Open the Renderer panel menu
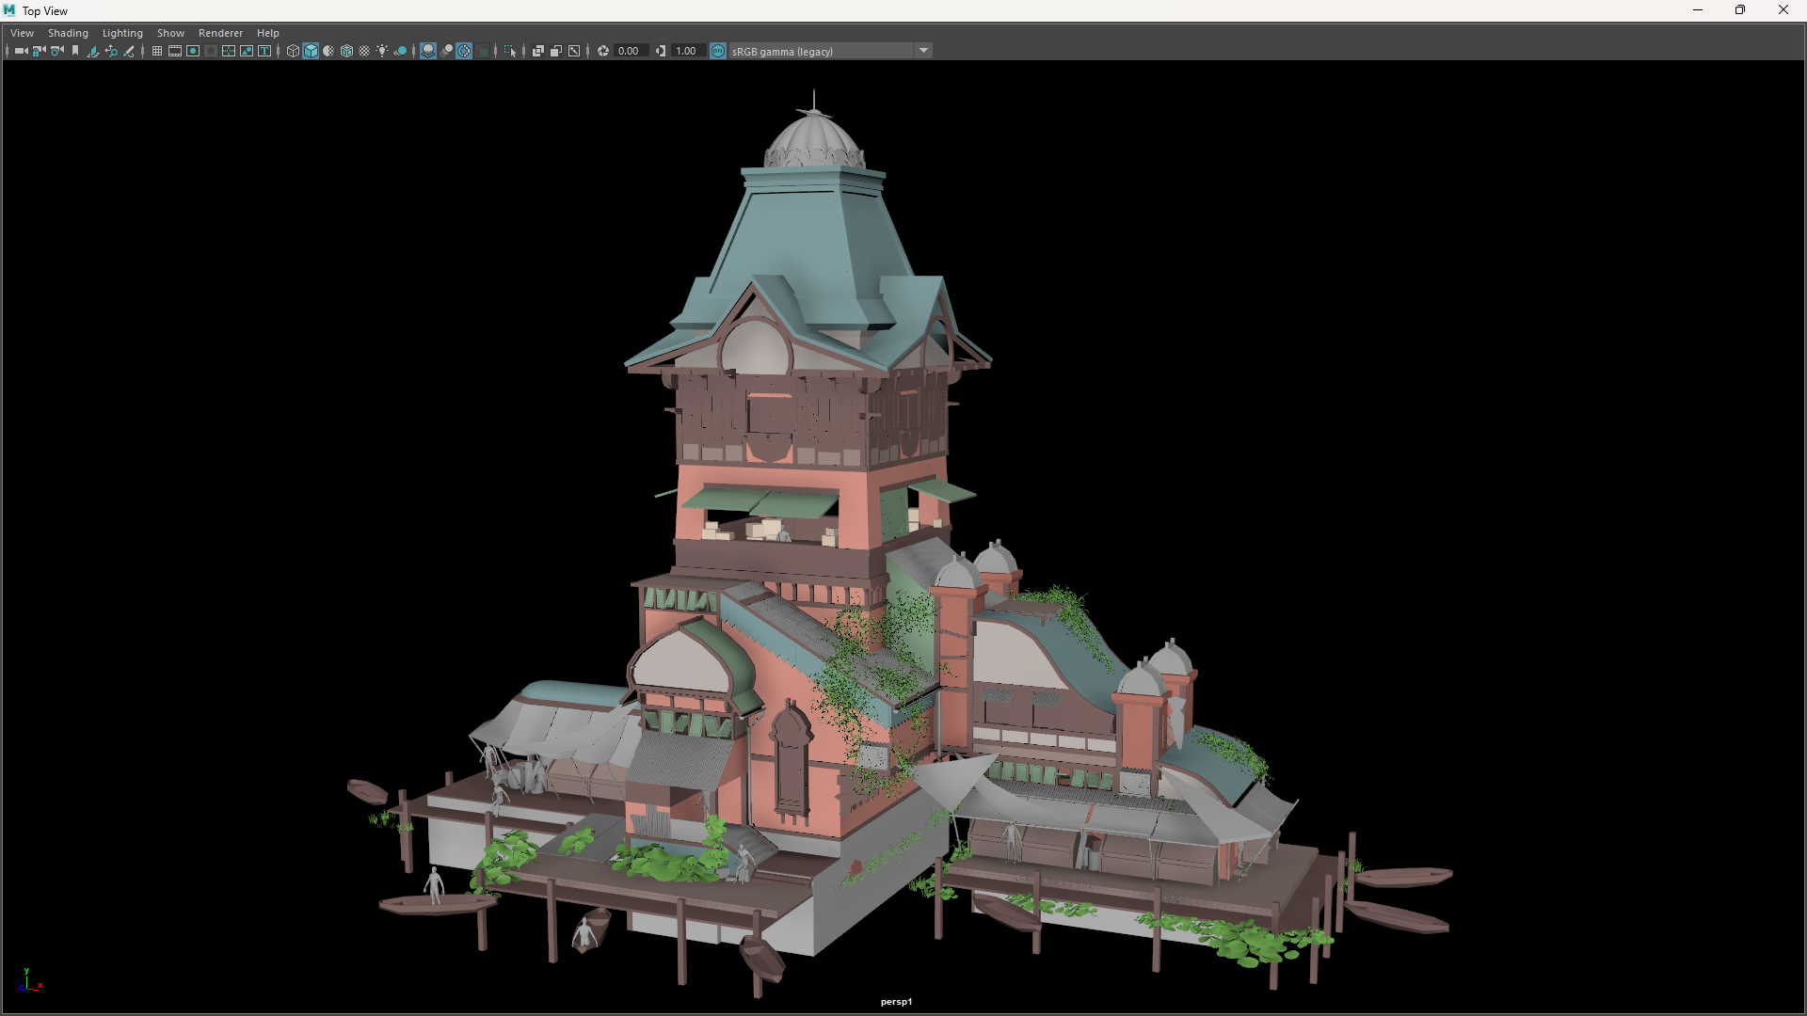The height and width of the screenshot is (1016, 1807). click(220, 33)
